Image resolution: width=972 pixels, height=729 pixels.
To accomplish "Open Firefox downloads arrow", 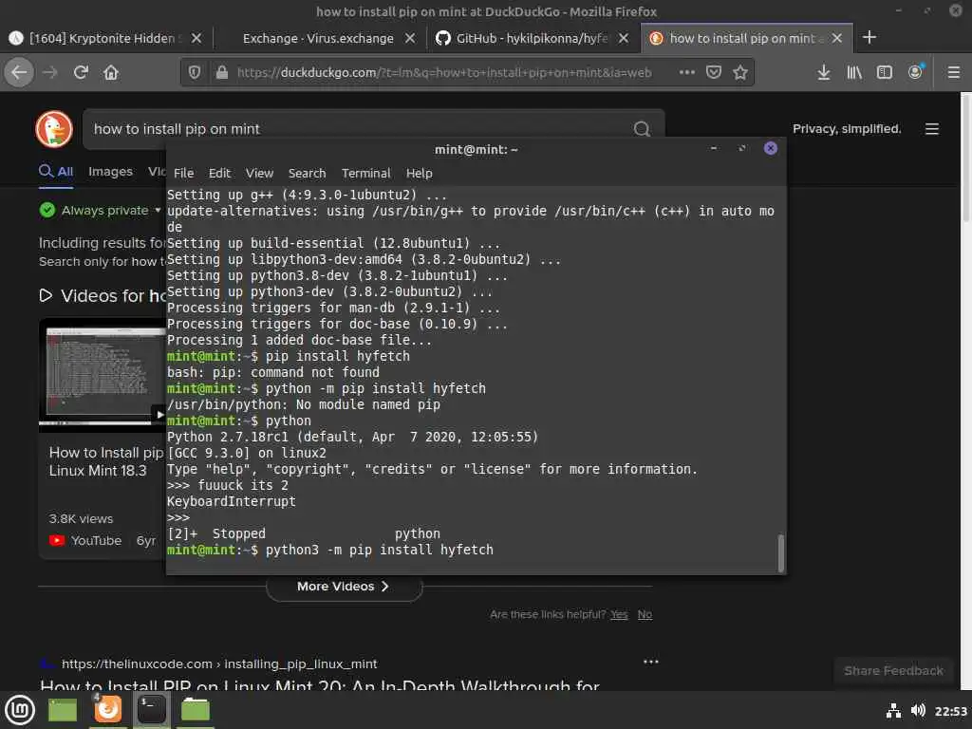I will [x=823, y=72].
